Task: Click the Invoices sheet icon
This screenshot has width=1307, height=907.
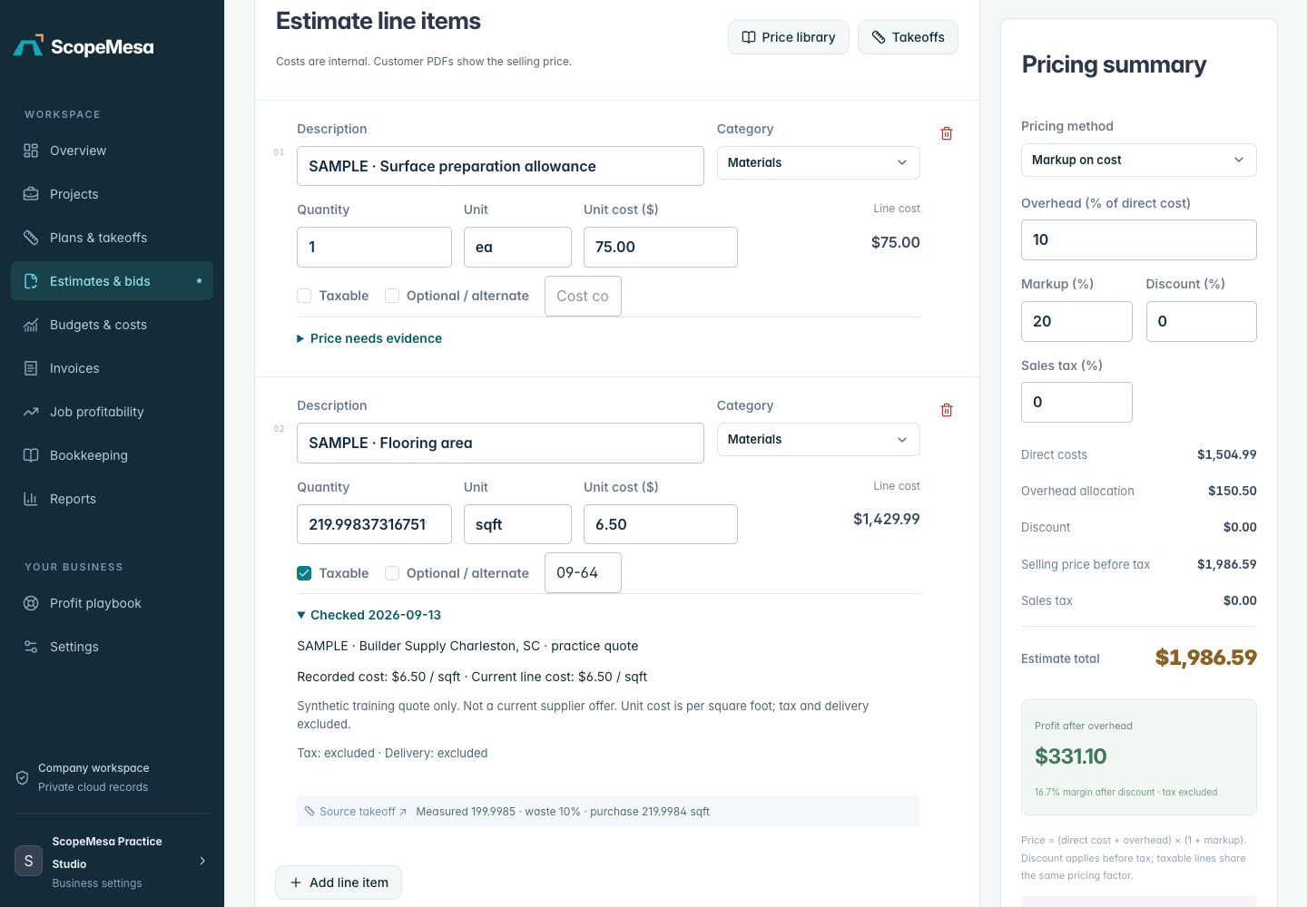Action: tap(31, 368)
